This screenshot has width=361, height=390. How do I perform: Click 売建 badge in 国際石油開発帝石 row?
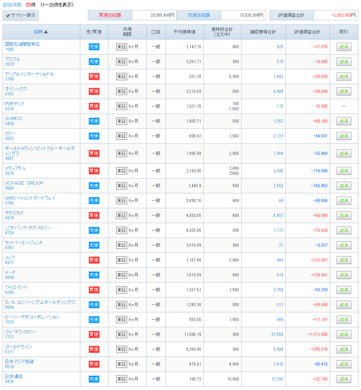(x=94, y=47)
